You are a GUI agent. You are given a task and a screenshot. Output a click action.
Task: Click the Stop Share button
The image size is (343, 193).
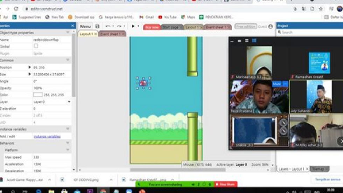[x=225, y=185]
